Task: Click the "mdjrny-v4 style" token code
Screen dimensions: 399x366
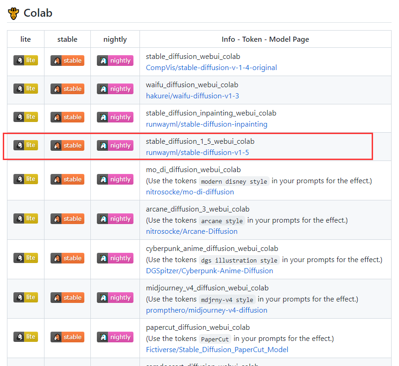Action: [227, 300]
